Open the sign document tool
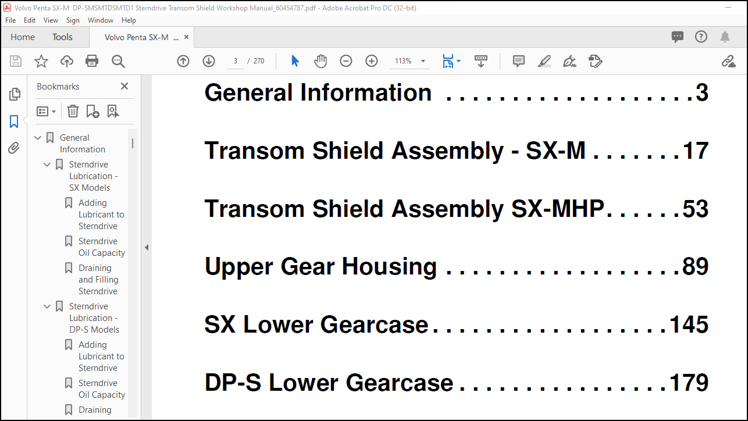This screenshot has width=748, height=421. point(570,61)
